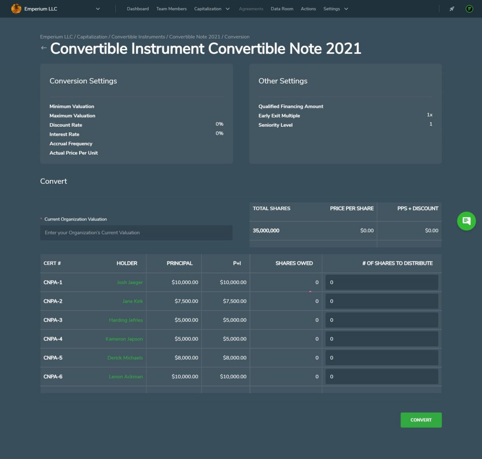Follow the Emperium LLC breadcrumb link

coord(56,37)
